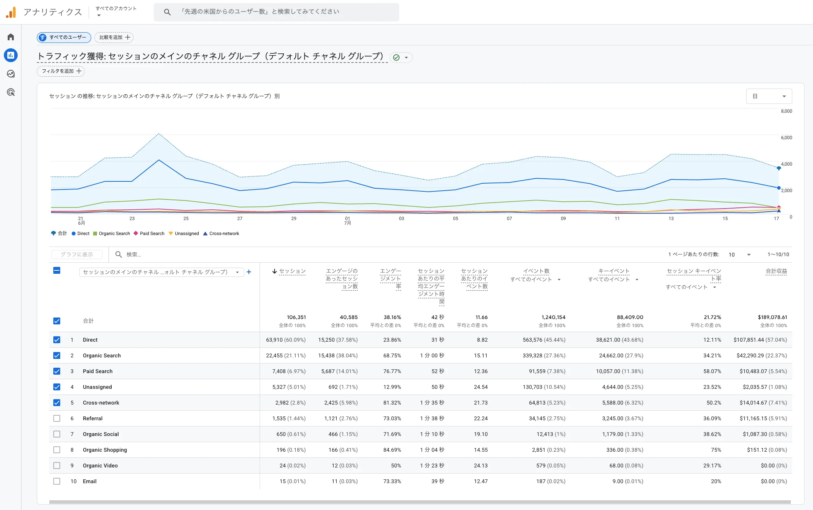Open the rows-per-page dropdown showing 10
Screen dimensions: 813x510
click(740, 255)
